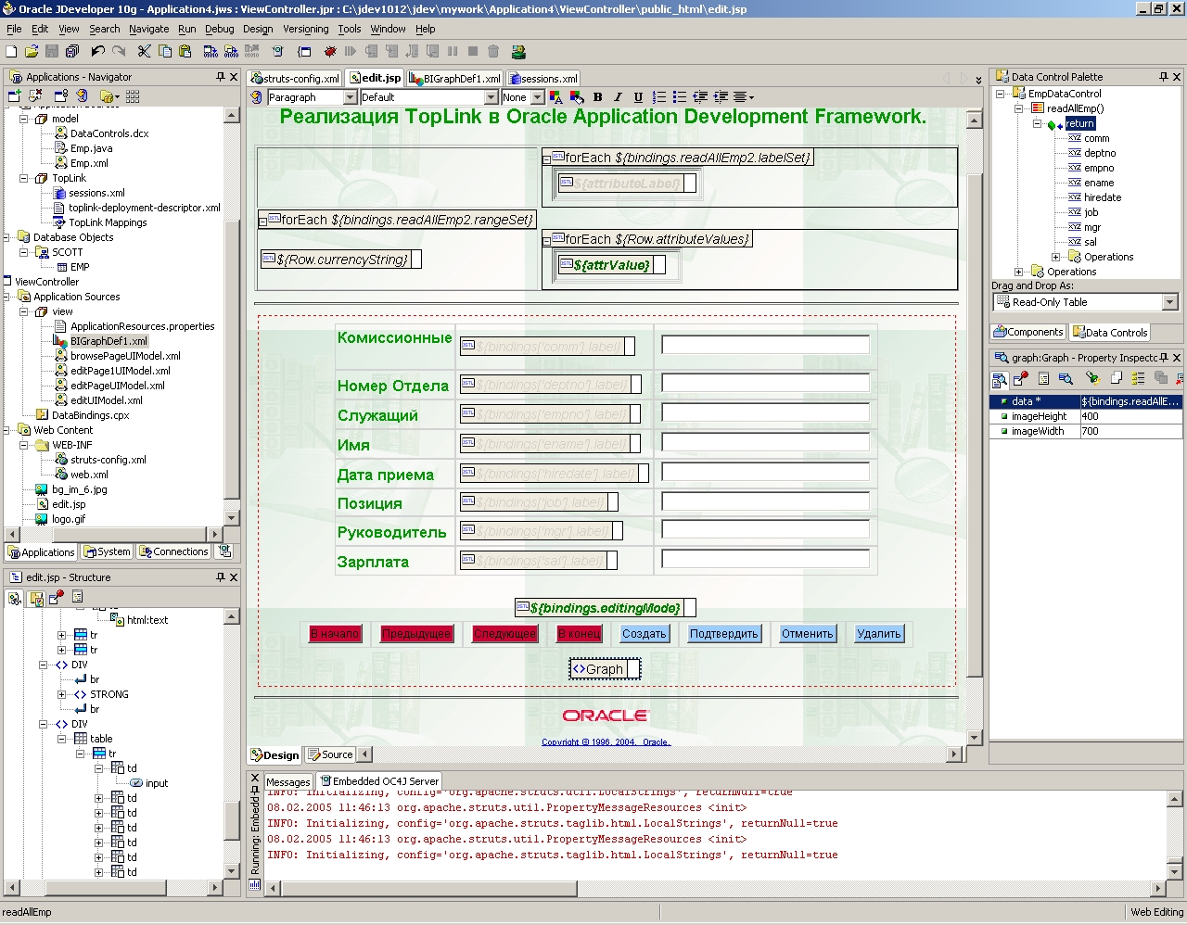
Task: Open the foreground color picker icon
Action: point(555,97)
